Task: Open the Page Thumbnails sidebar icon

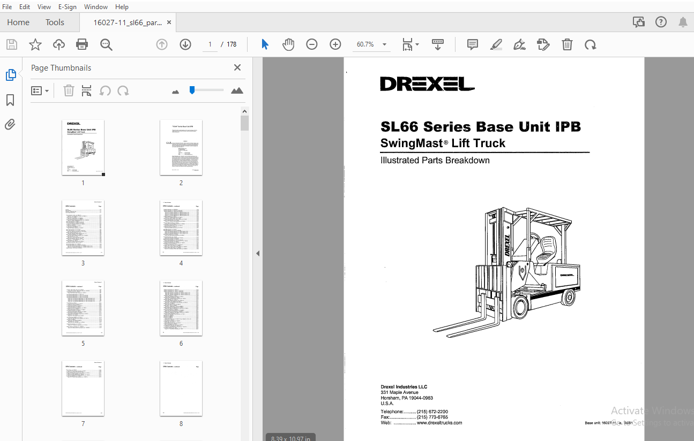Action: tap(11, 75)
